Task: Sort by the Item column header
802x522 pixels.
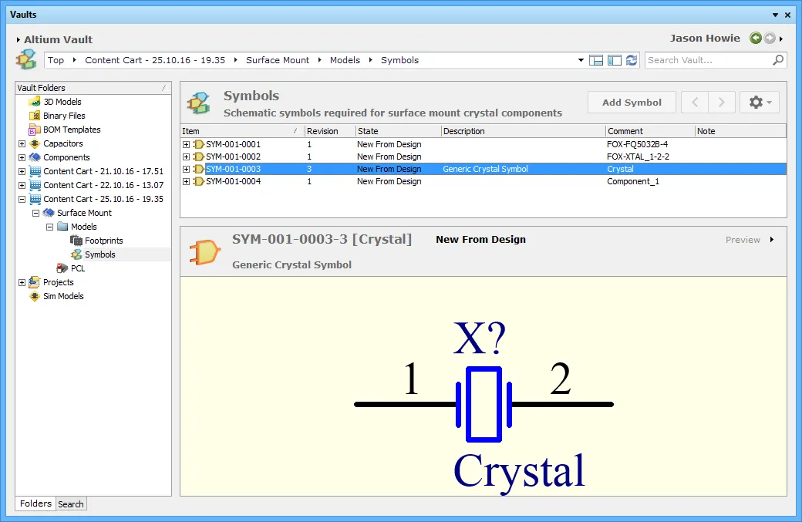Action: click(x=242, y=131)
